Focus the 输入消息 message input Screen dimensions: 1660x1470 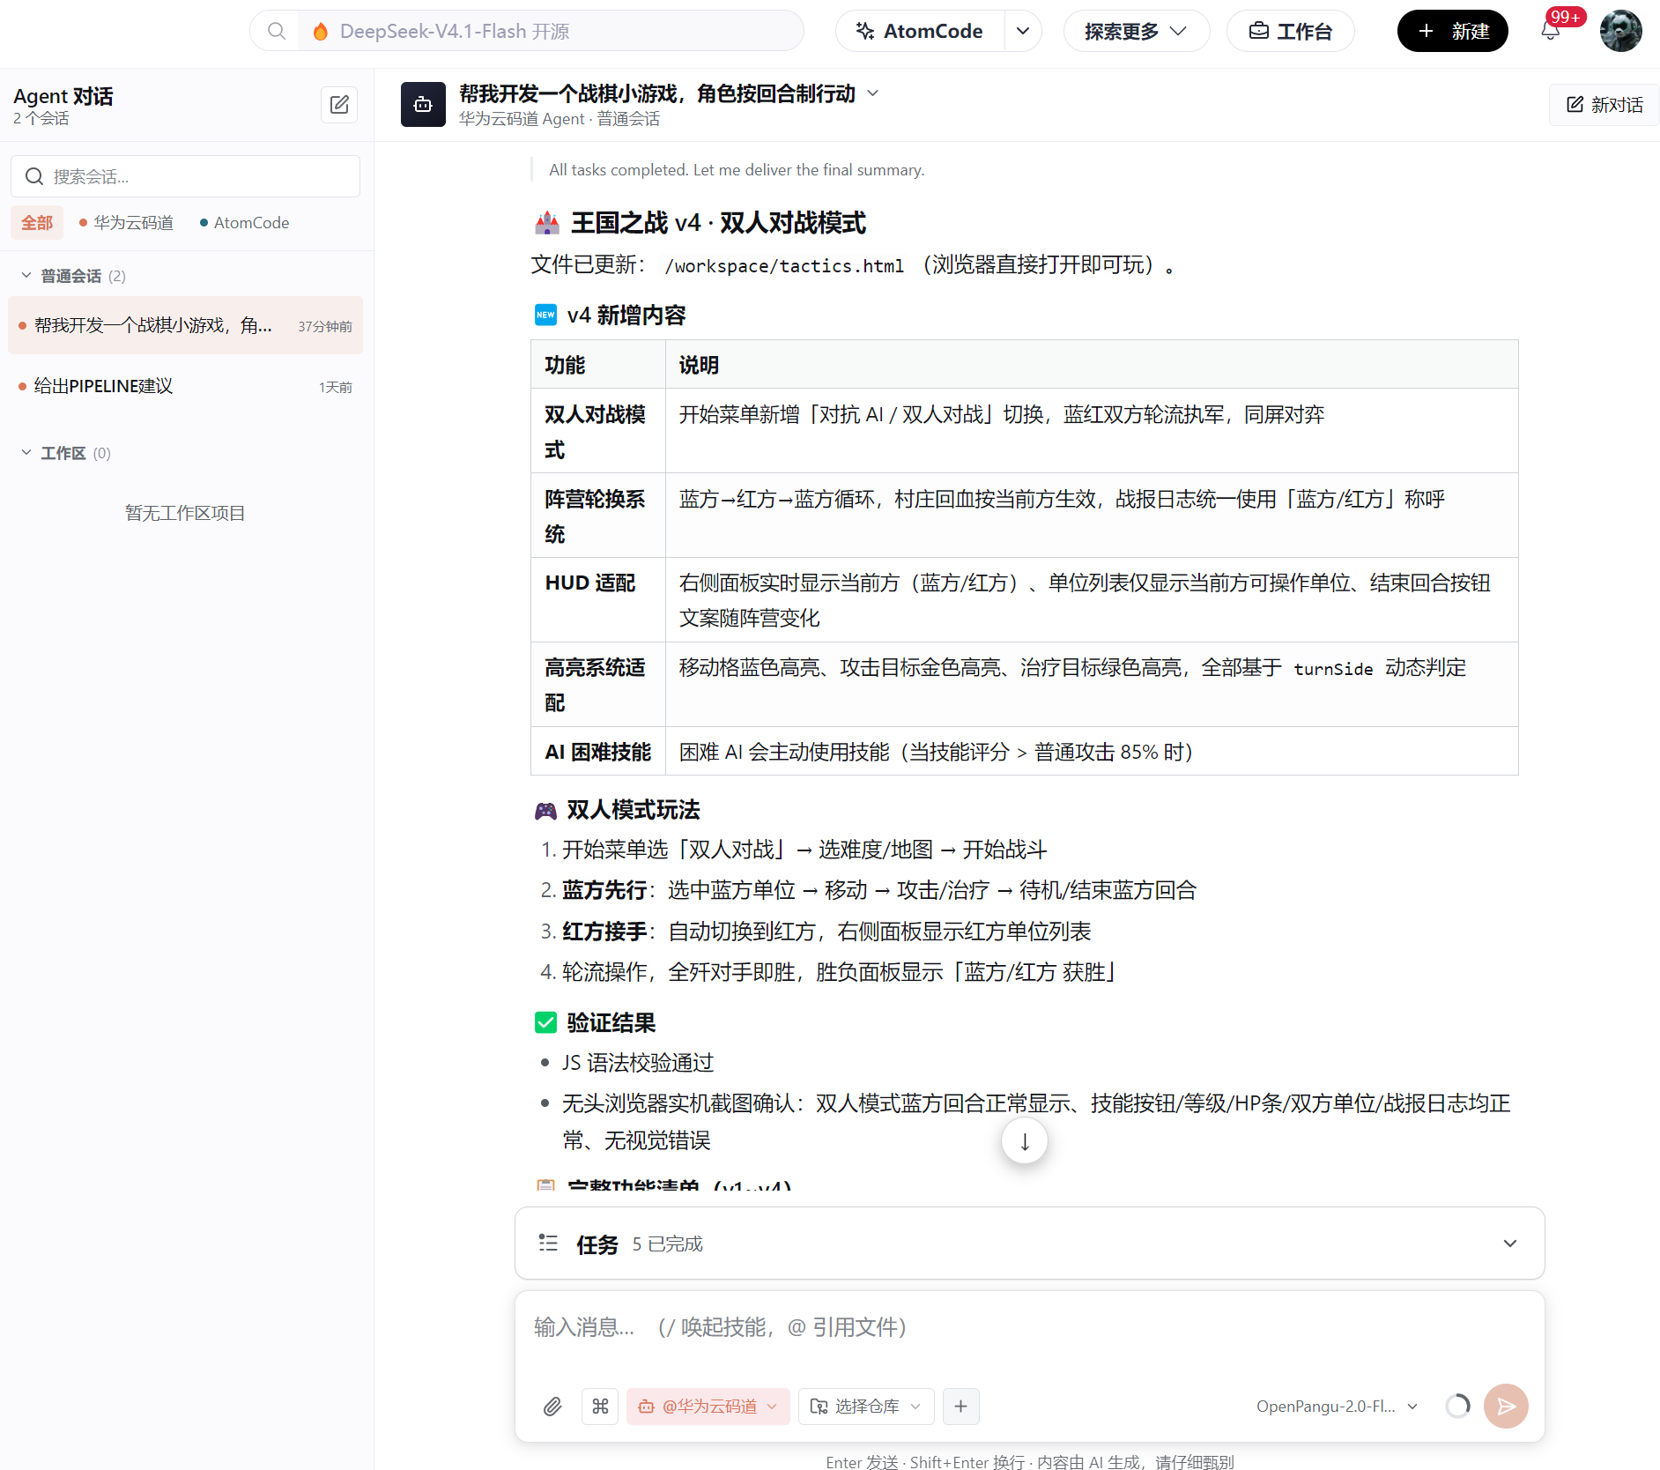pos(1029,1327)
